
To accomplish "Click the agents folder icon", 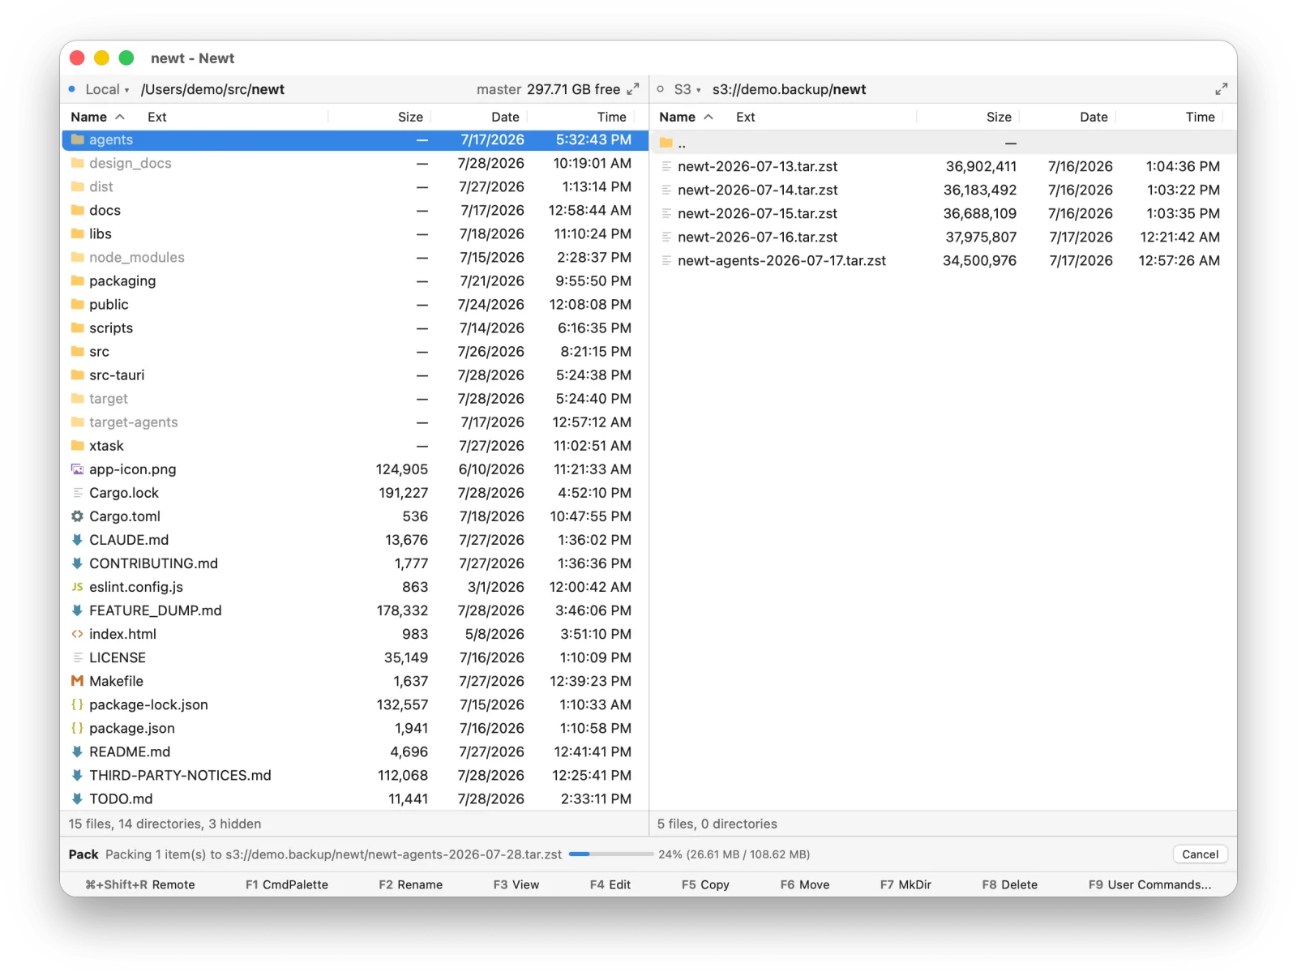I will [x=78, y=139].
